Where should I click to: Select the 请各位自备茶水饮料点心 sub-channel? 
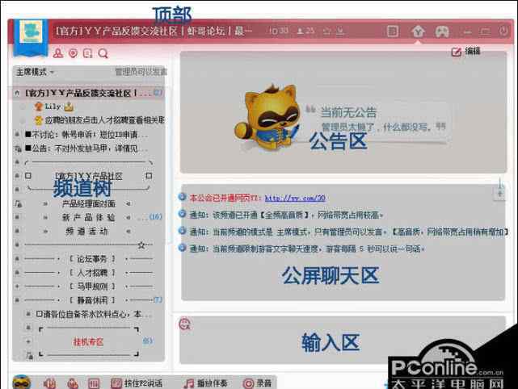[93, 314]
